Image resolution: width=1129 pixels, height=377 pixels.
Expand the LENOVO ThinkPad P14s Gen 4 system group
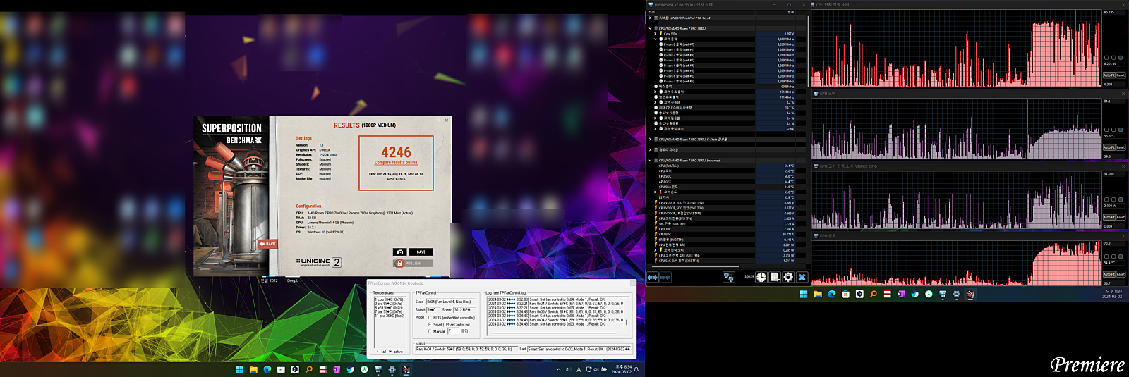(x=650, y=18)
